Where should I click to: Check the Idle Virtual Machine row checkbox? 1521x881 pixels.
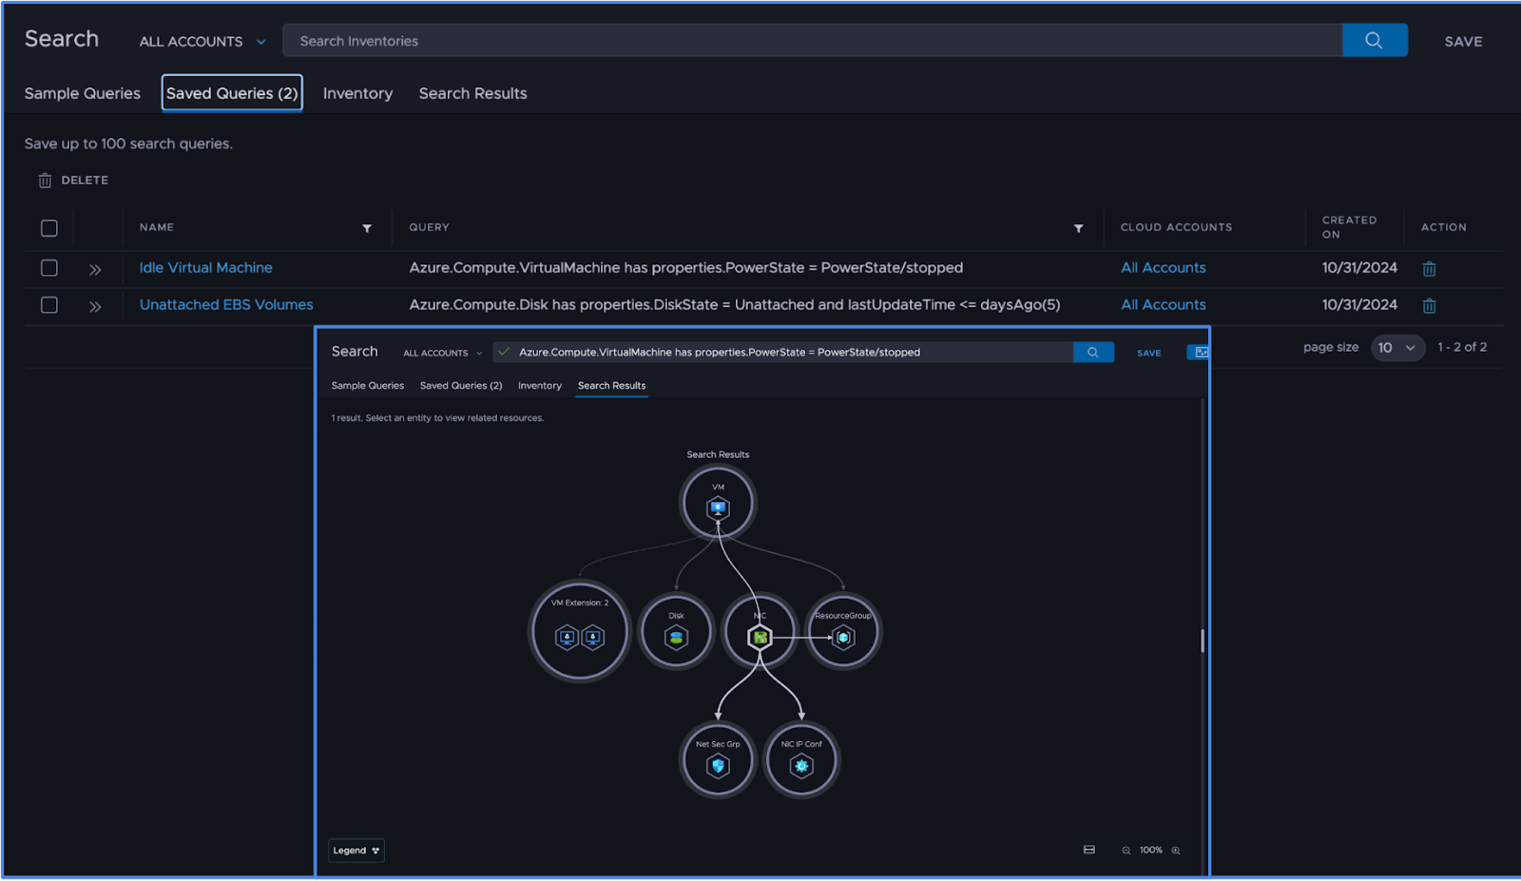click(x=49, y=268)
